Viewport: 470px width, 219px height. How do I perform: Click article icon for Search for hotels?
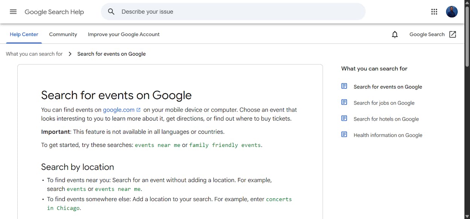pos(344,118)
